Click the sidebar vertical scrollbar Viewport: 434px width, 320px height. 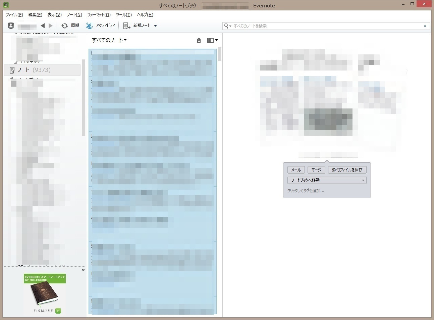(84, 97)
